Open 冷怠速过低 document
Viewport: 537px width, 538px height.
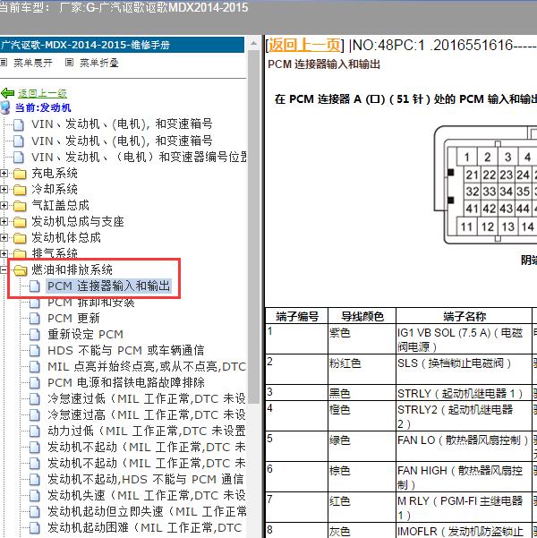(x=147, y=398)
